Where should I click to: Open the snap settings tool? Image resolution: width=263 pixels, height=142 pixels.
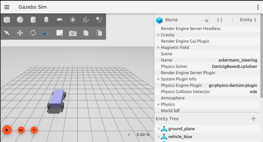coord(46,33)
